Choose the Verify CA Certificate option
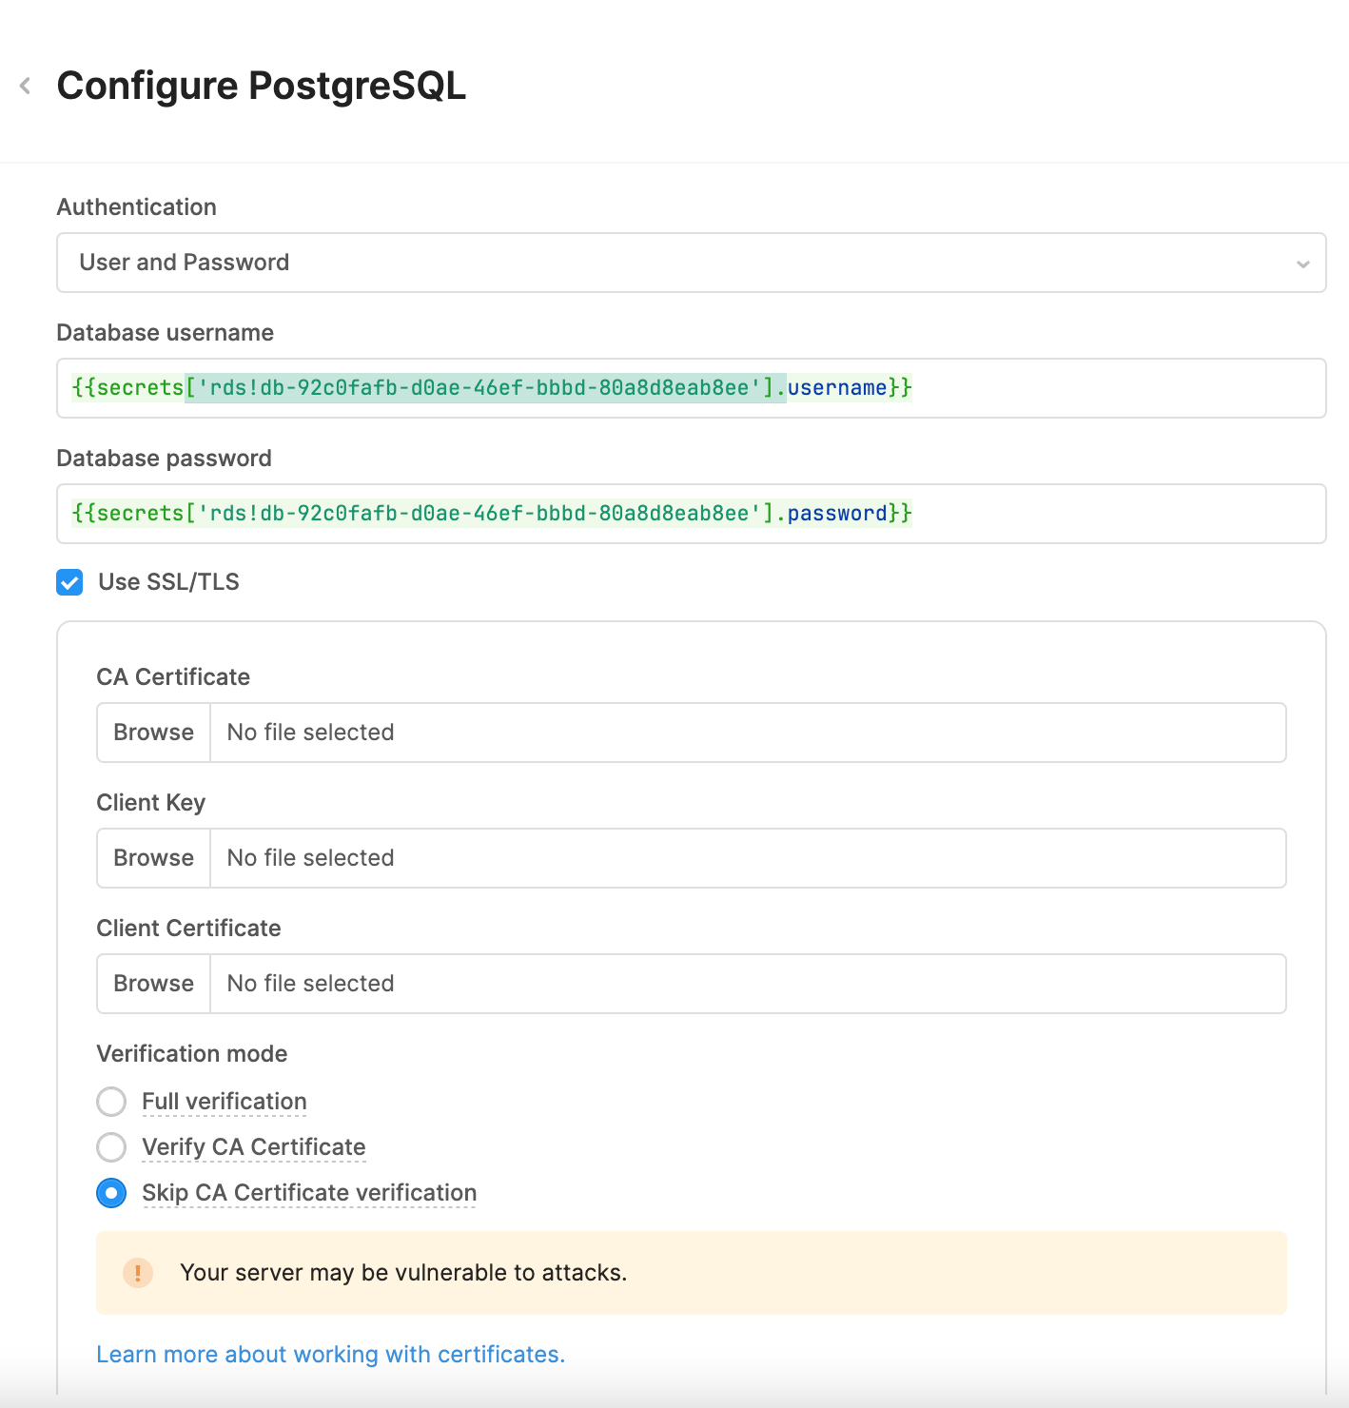Viewport: 1349px width, 1408px height. (x=111, y=1147)
